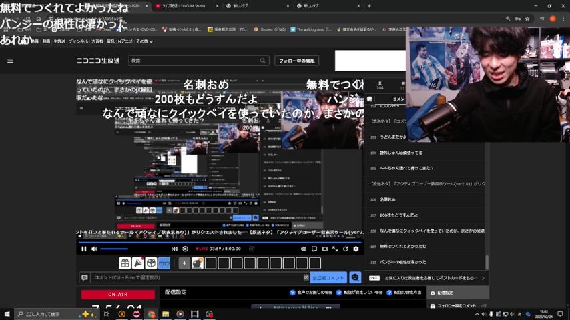
Task: Open the hamburger menu on Niconico
Action: 10,61
